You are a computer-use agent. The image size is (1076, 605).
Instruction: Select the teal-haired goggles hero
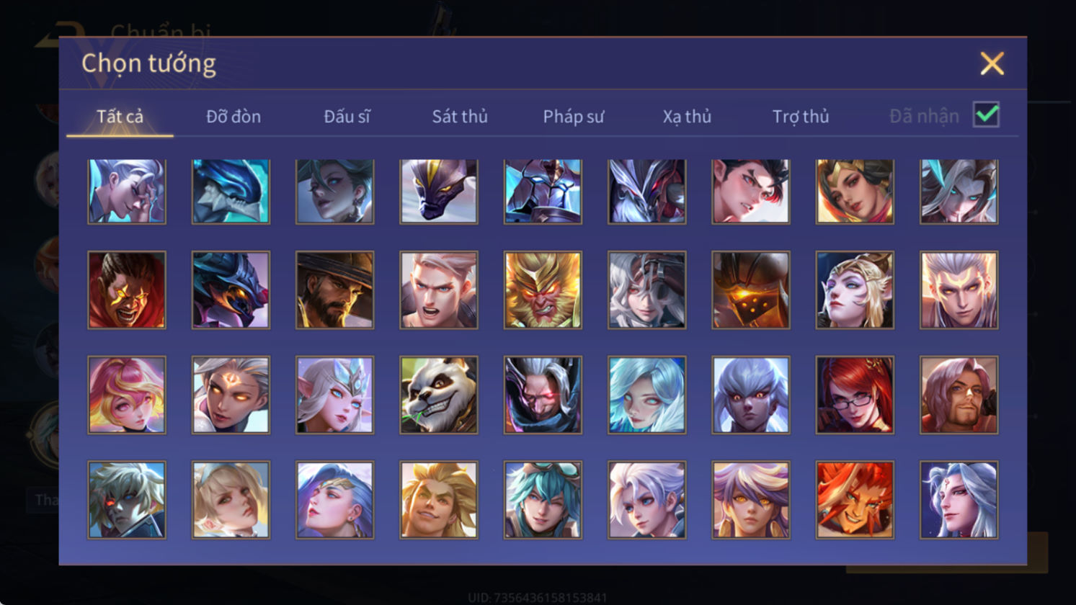pyautogui.click(x=543, y=501)
